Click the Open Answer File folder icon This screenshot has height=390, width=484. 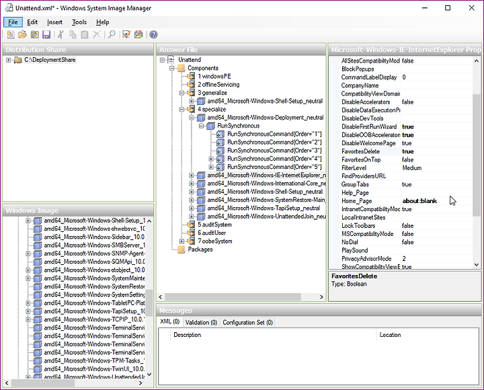(23, 34)
